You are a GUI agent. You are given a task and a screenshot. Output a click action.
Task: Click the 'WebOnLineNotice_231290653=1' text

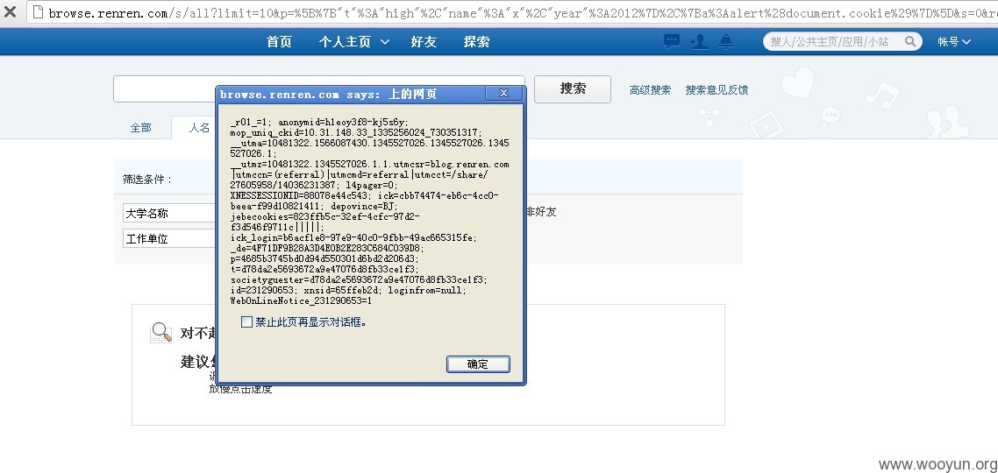click(301, 300)
